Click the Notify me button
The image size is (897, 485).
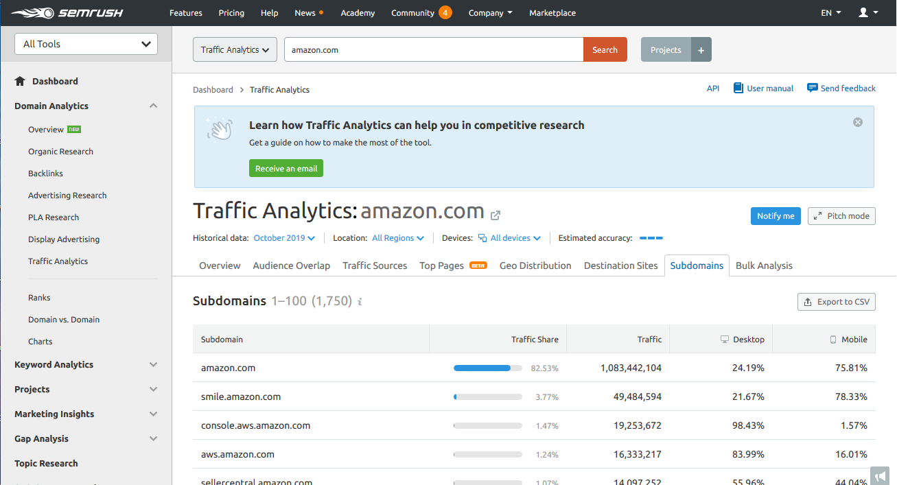coord(776,215)
